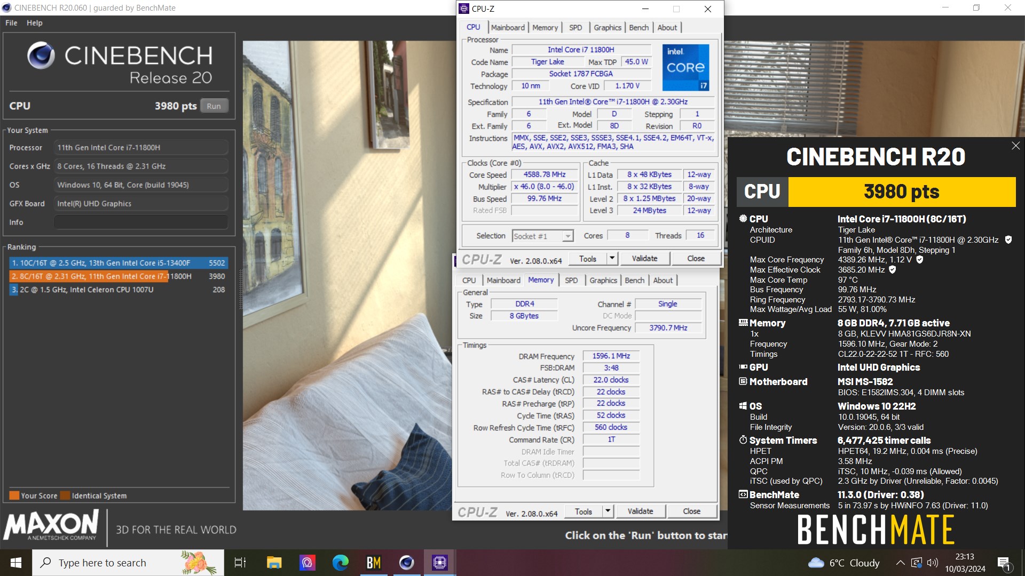1025x576 pixels.
Task: Click the Motherboard section icon in BenchMate
Action: pyautogui.click(x=743, y=381)
